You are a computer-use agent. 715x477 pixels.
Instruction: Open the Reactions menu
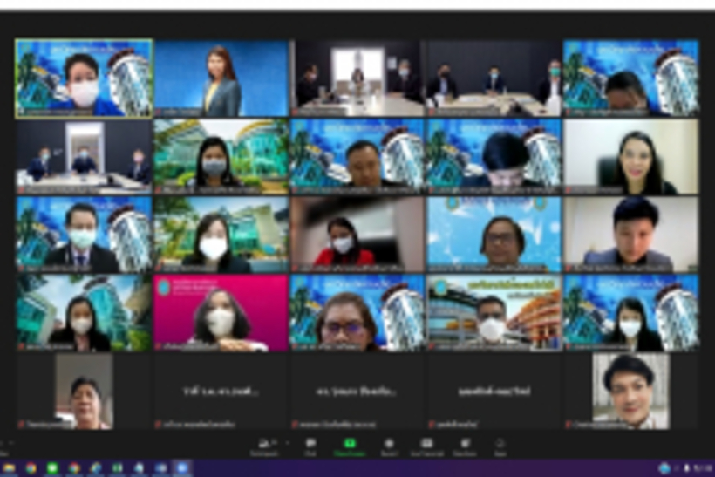(465, 446)
